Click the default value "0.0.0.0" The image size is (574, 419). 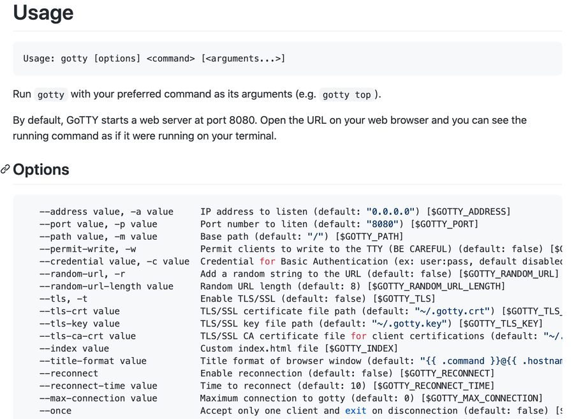[x=390, y=212]
